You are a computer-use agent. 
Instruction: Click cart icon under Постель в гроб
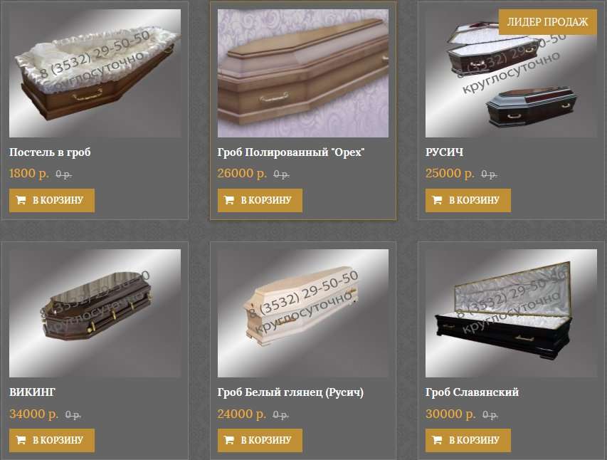pyautogui.click(x=21, y=200)
